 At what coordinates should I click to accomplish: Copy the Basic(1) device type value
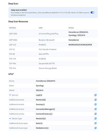tap(95, 123)
